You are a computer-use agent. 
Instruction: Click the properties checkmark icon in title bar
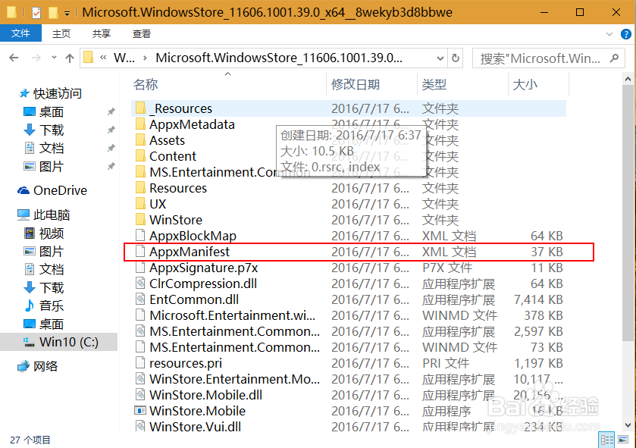36,13
